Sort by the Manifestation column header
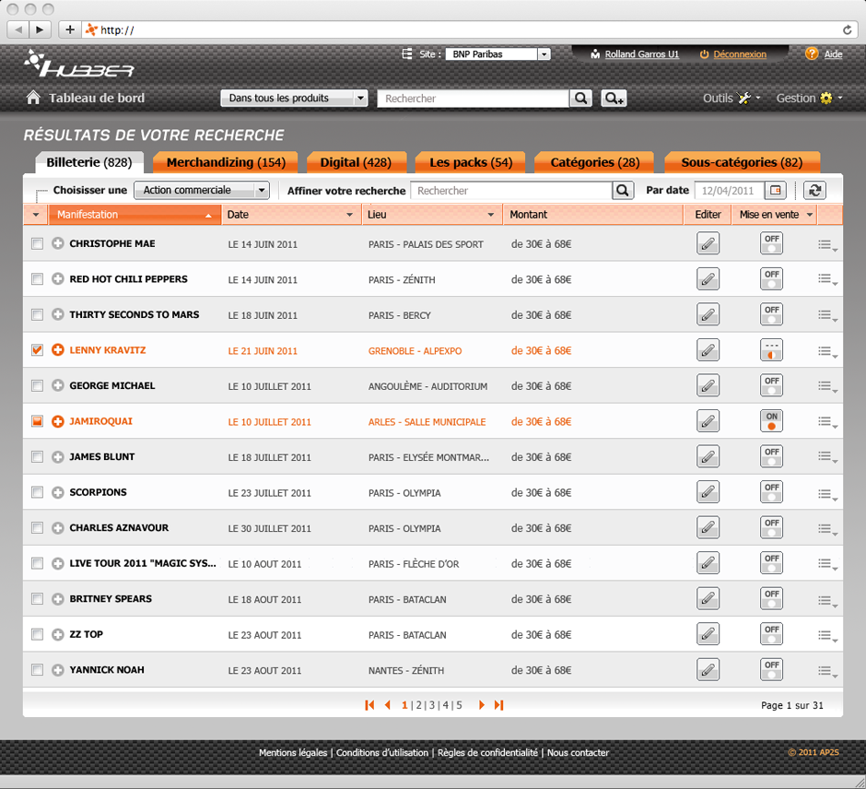The width and height of the screenshot is (866, 789). coord(135,215)
